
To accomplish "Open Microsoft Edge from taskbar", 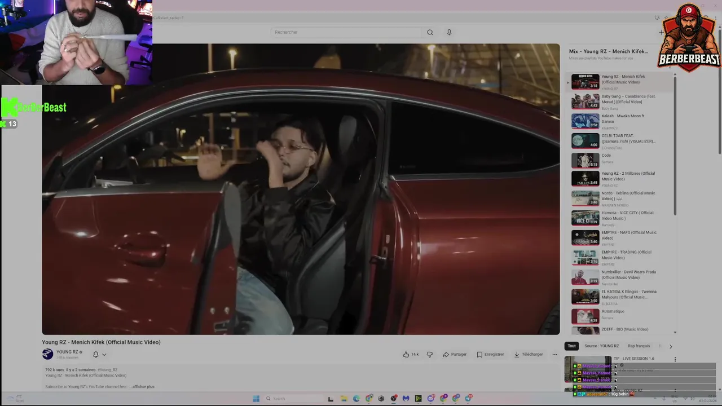I will (356, 399).
